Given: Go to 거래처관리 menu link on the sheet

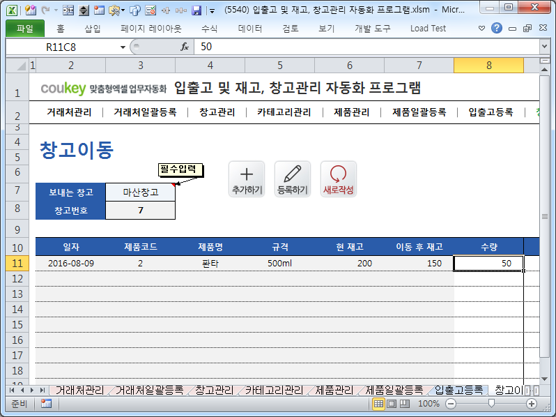Looking at the screenshot, I should click(69, 112).
